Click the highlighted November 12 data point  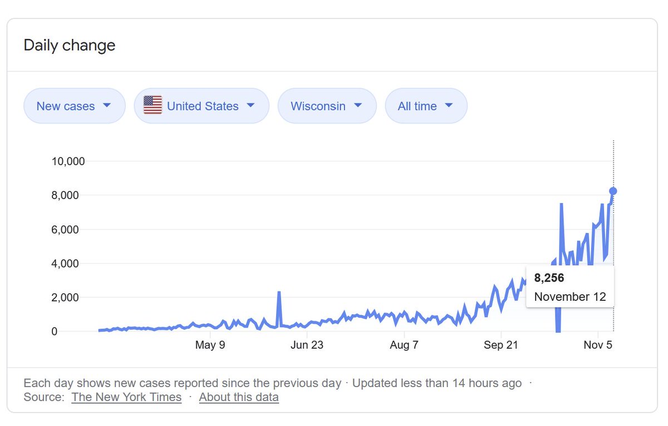(613, 191)
